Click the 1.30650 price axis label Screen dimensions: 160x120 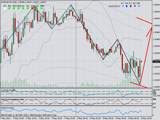click(x=156, y=5)
